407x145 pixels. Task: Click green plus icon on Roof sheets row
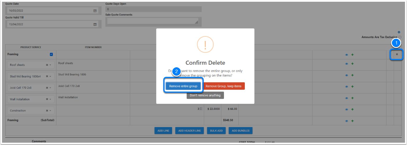tap(352, 64)
